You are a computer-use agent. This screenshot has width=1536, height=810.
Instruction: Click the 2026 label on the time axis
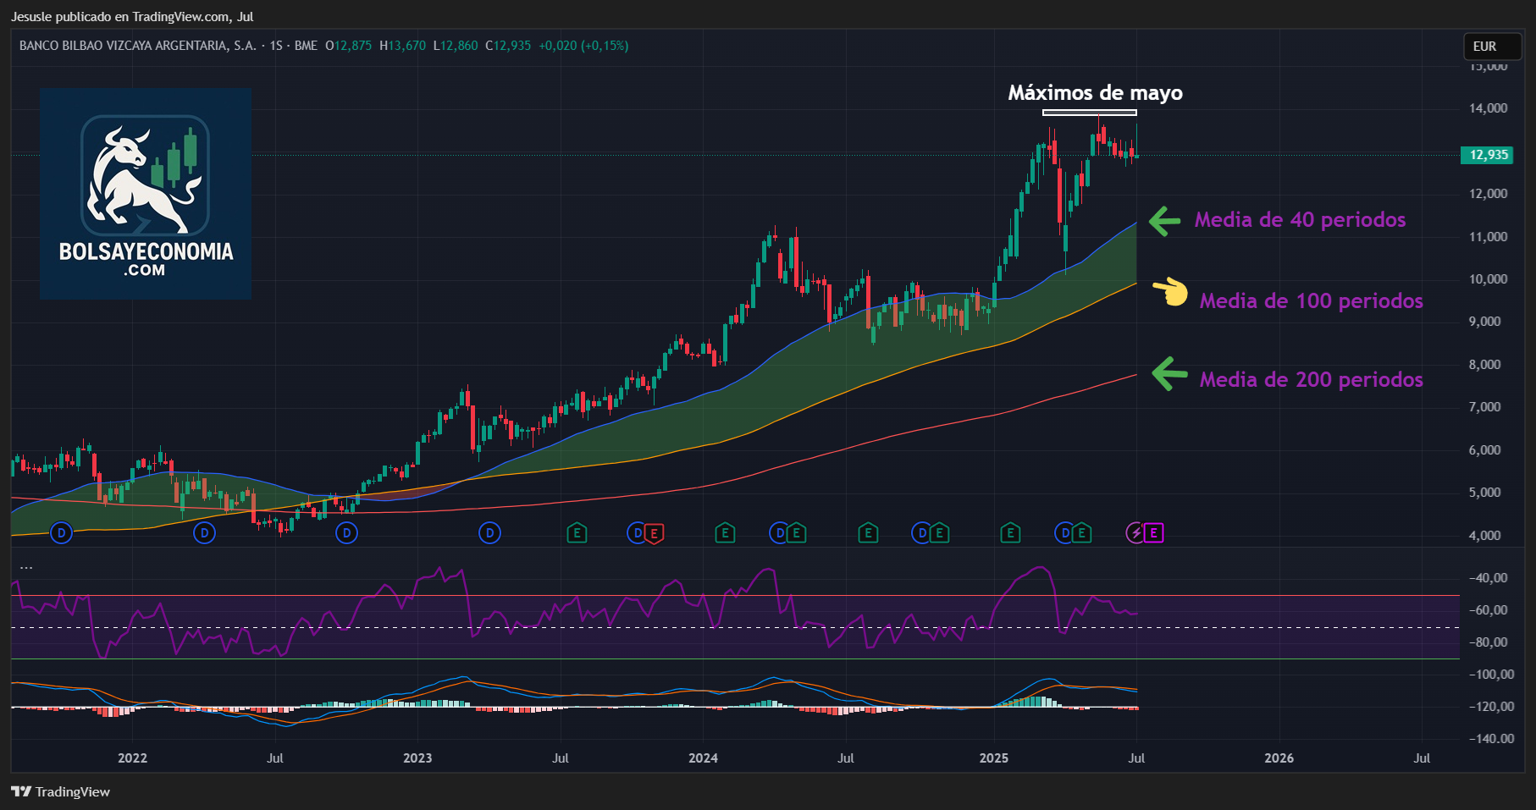coord(1279,758)
